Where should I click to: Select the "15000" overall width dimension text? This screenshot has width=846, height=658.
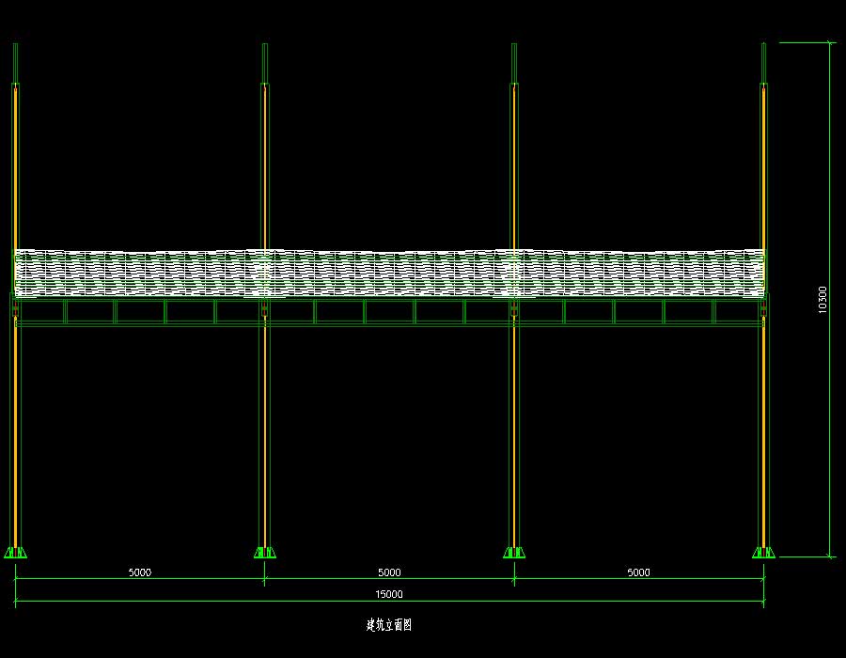tap(389, 594)
